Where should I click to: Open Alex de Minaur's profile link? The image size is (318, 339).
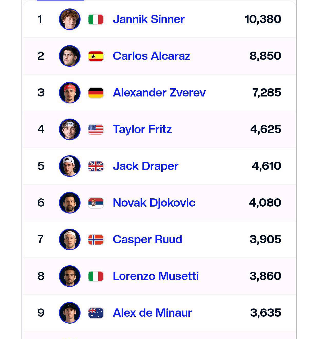click(152, 313)
